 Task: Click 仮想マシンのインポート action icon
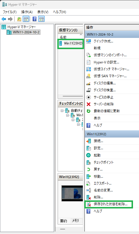(x=89, y=55)
